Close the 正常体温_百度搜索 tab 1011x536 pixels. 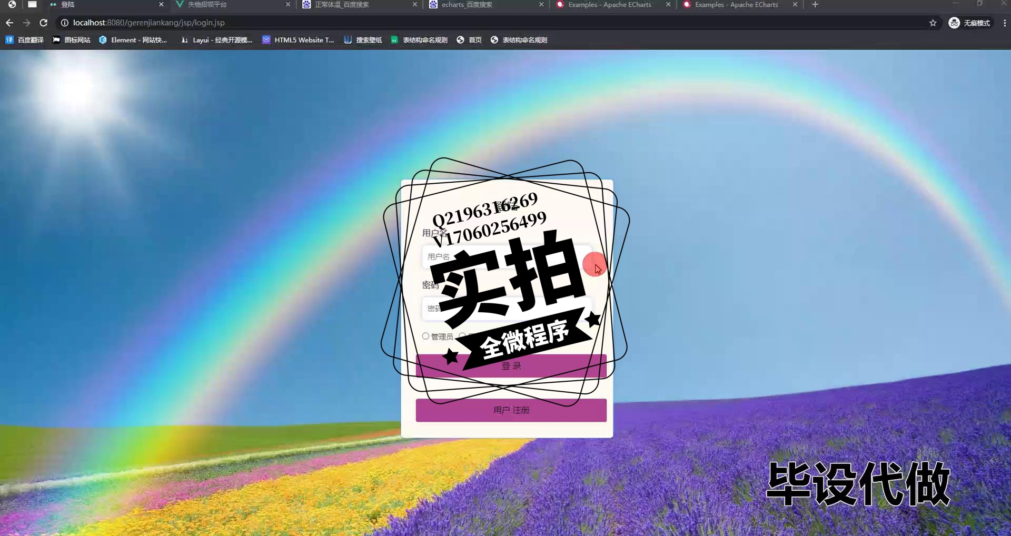[415, 5]
